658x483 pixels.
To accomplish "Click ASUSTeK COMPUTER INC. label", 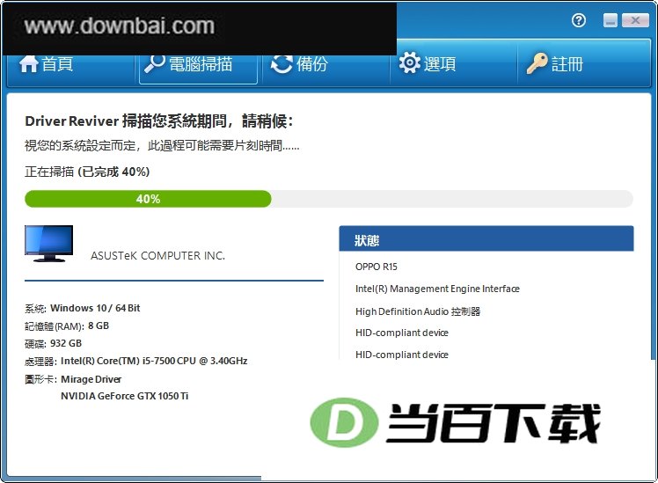I will point(157,255).
